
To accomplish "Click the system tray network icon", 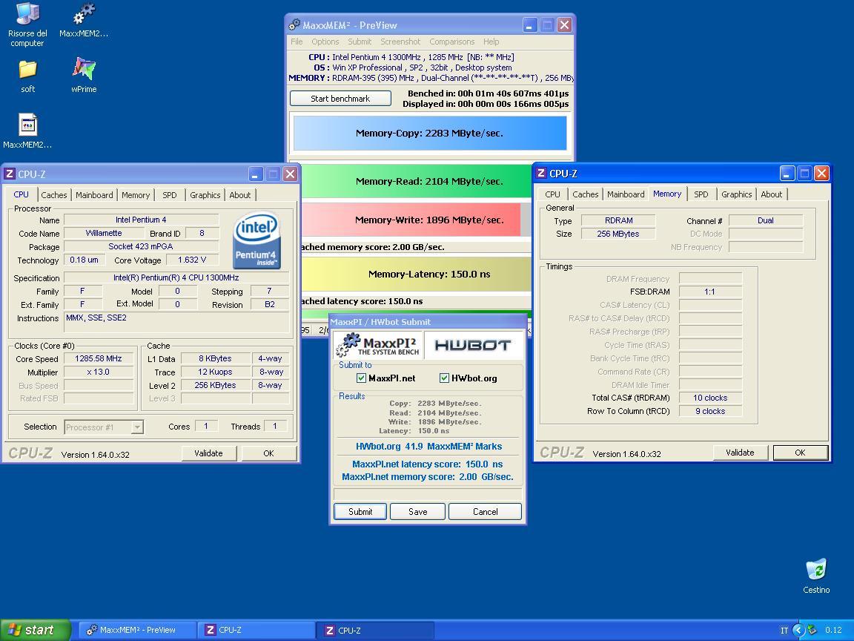I will tap(812, 630).
